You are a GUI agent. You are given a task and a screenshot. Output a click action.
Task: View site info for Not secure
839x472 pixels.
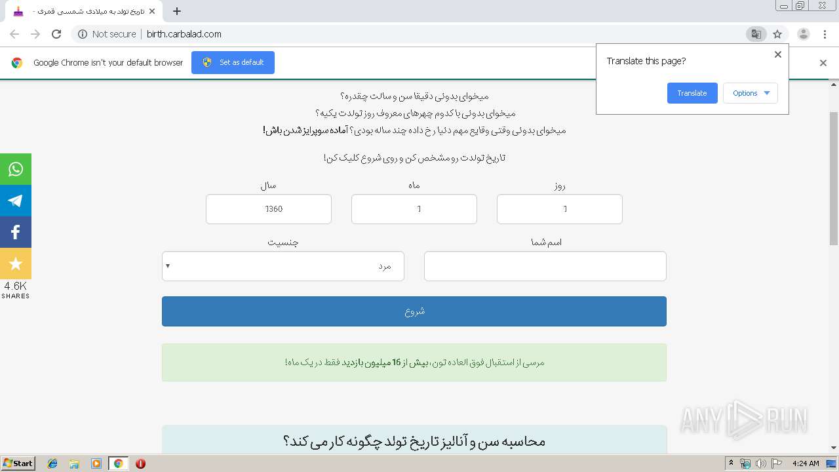coord(107,34)
